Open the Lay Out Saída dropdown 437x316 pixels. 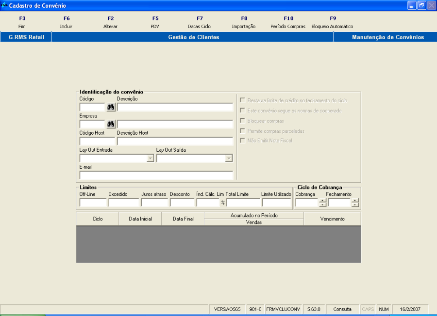(228, 158)
